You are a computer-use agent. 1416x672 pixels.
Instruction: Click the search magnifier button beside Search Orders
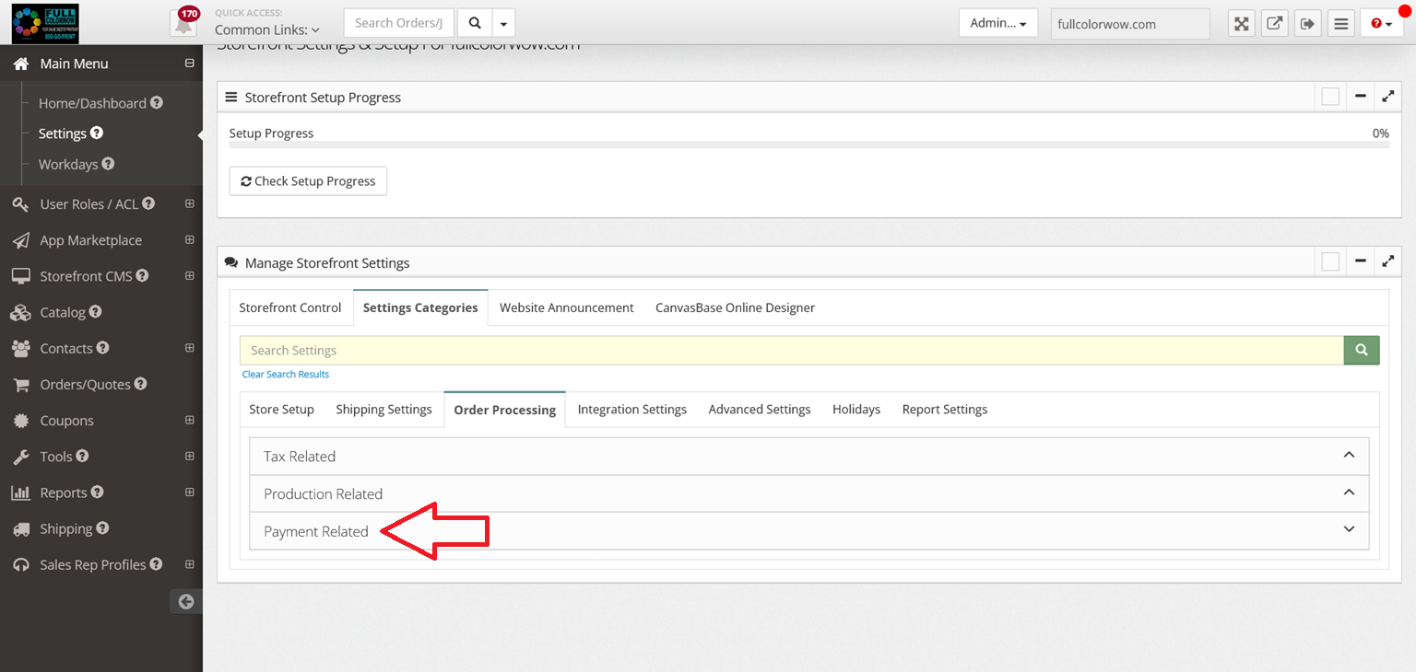(474, 23)
